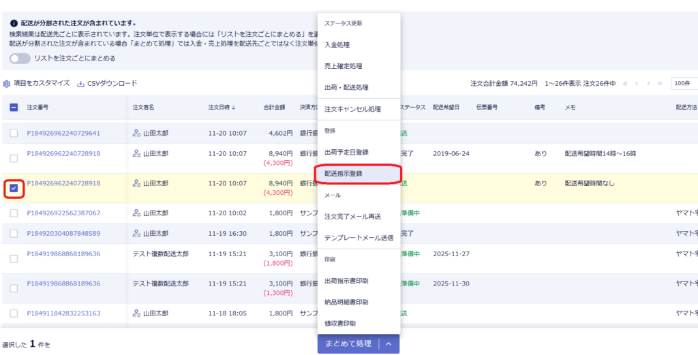698x355 pixels.
Task: Collapse the まとめて処理 menu using the chevron
Action: pos(389,344)
